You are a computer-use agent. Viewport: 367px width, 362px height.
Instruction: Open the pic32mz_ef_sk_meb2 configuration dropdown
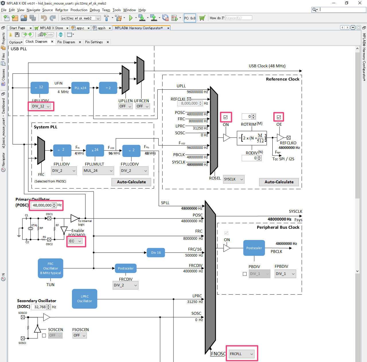click(x=81, y=18)
